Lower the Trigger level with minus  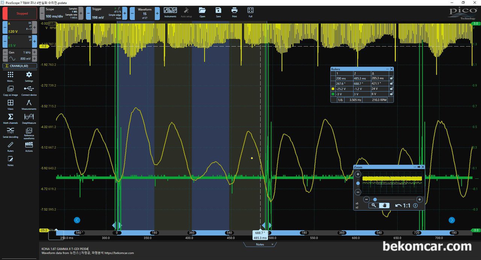coord(88,13)
